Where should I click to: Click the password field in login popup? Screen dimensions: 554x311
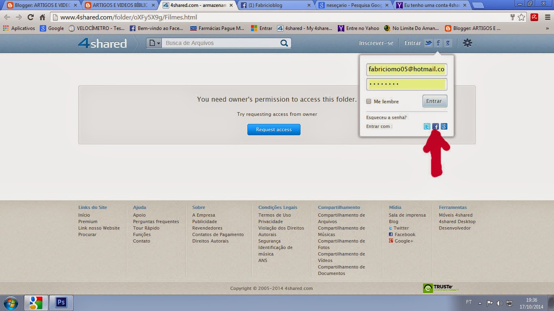pos(406,84)
